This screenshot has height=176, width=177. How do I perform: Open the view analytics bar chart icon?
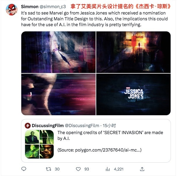pyautogui.click(x=108, y=169)
